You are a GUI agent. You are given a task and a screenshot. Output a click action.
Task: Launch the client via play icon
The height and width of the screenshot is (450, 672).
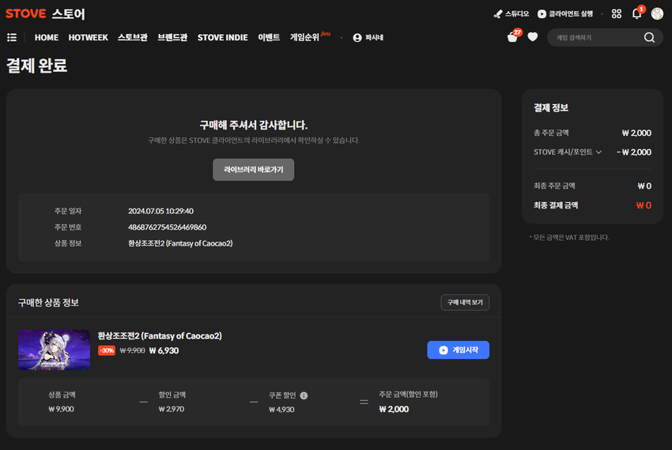[x=565, y=14]
